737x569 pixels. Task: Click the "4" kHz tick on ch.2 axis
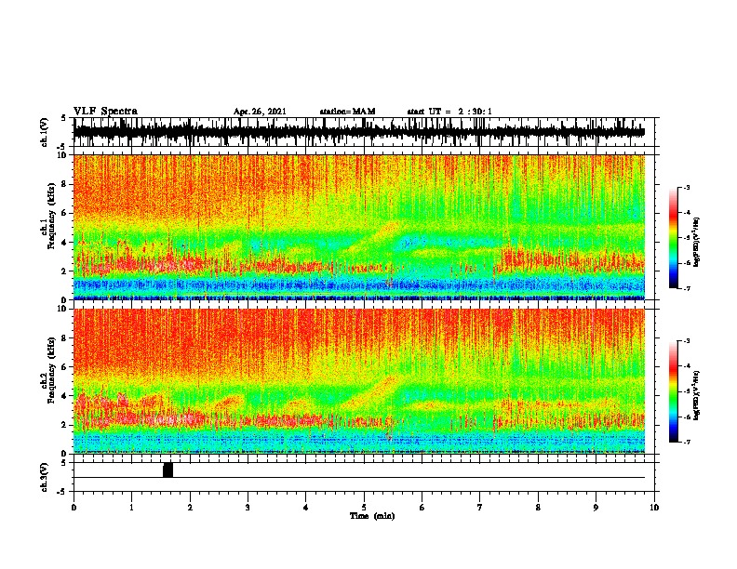pos(65,396)
